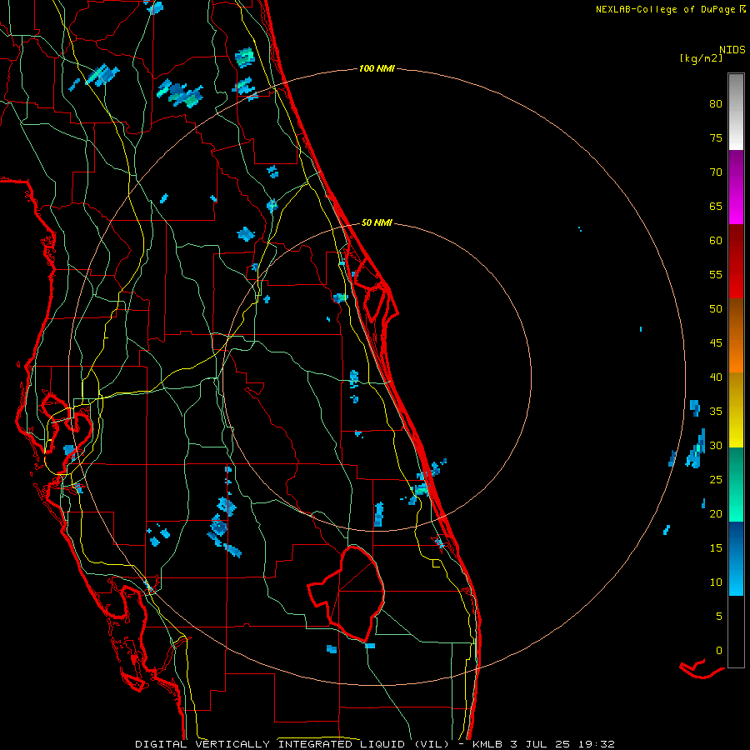Viewport: 750px width, 750px height.
Task: Click the 3 JUL 25 date text
Action: (542, 744)
